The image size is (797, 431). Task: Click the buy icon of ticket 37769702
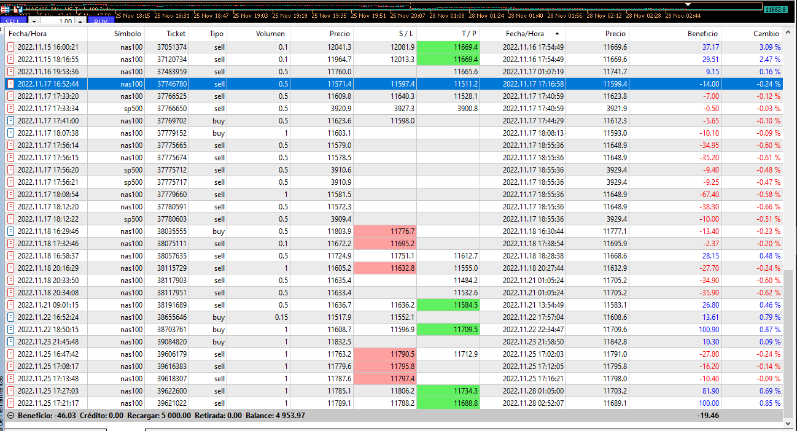click(x=10, y=120)
